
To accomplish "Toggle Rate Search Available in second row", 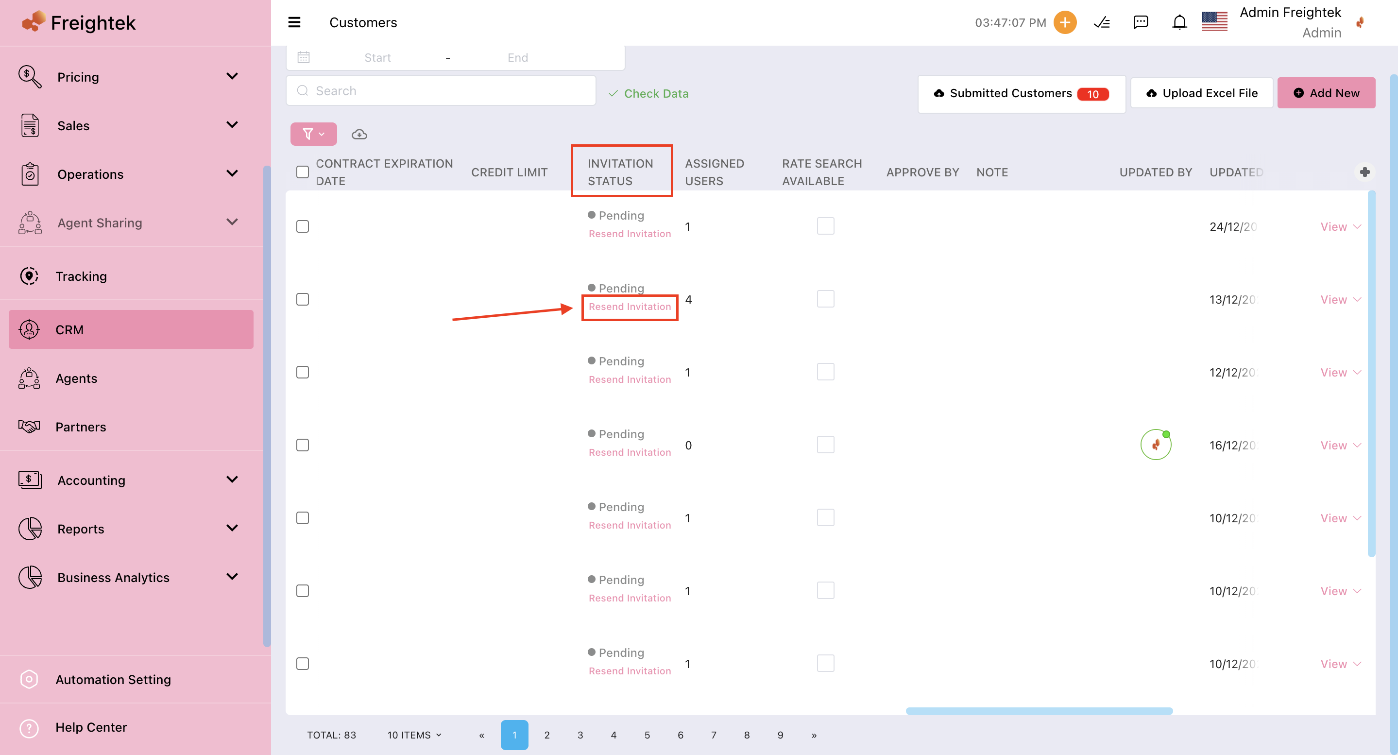I will click(x=825, y=299).
